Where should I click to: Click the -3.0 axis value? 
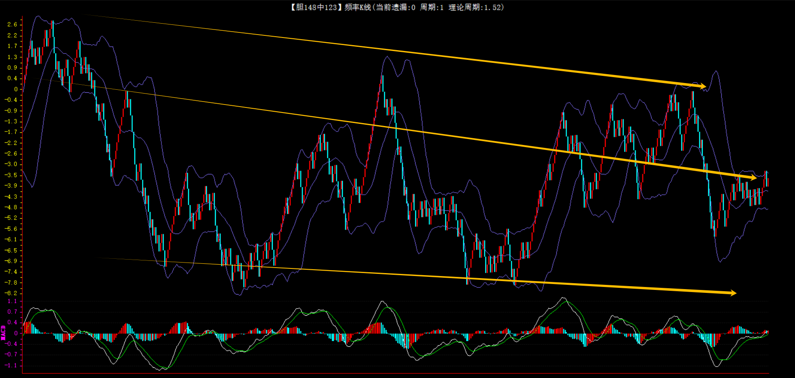(x=11, y=164)
